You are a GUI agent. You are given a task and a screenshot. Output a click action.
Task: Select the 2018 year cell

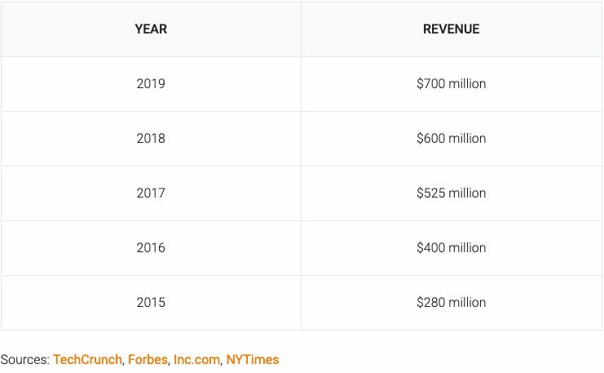click(x=151, y=139)
